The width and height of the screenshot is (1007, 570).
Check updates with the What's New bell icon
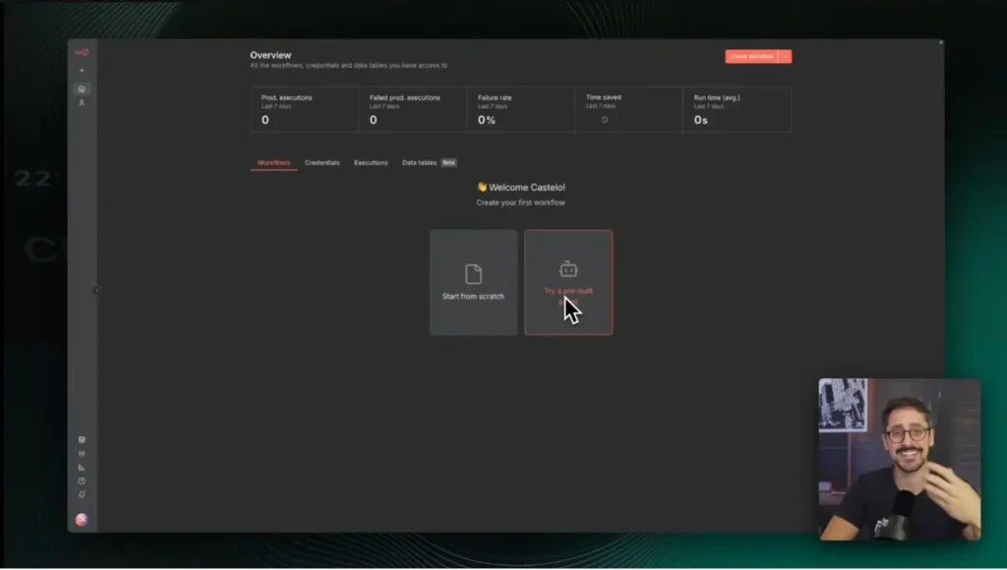click(x=83, y=492)
